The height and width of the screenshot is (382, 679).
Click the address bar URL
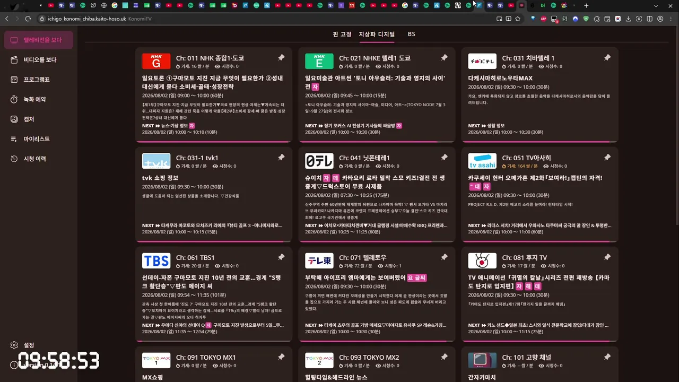coord(87,19)
